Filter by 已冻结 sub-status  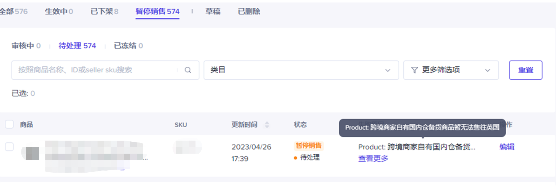coord(128,46)
